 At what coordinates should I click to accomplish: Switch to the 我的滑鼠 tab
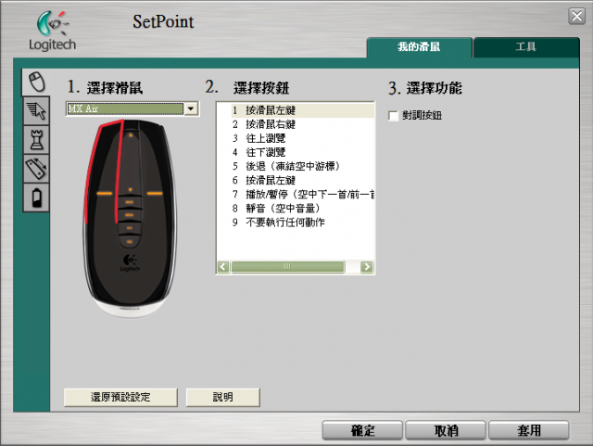419,47
